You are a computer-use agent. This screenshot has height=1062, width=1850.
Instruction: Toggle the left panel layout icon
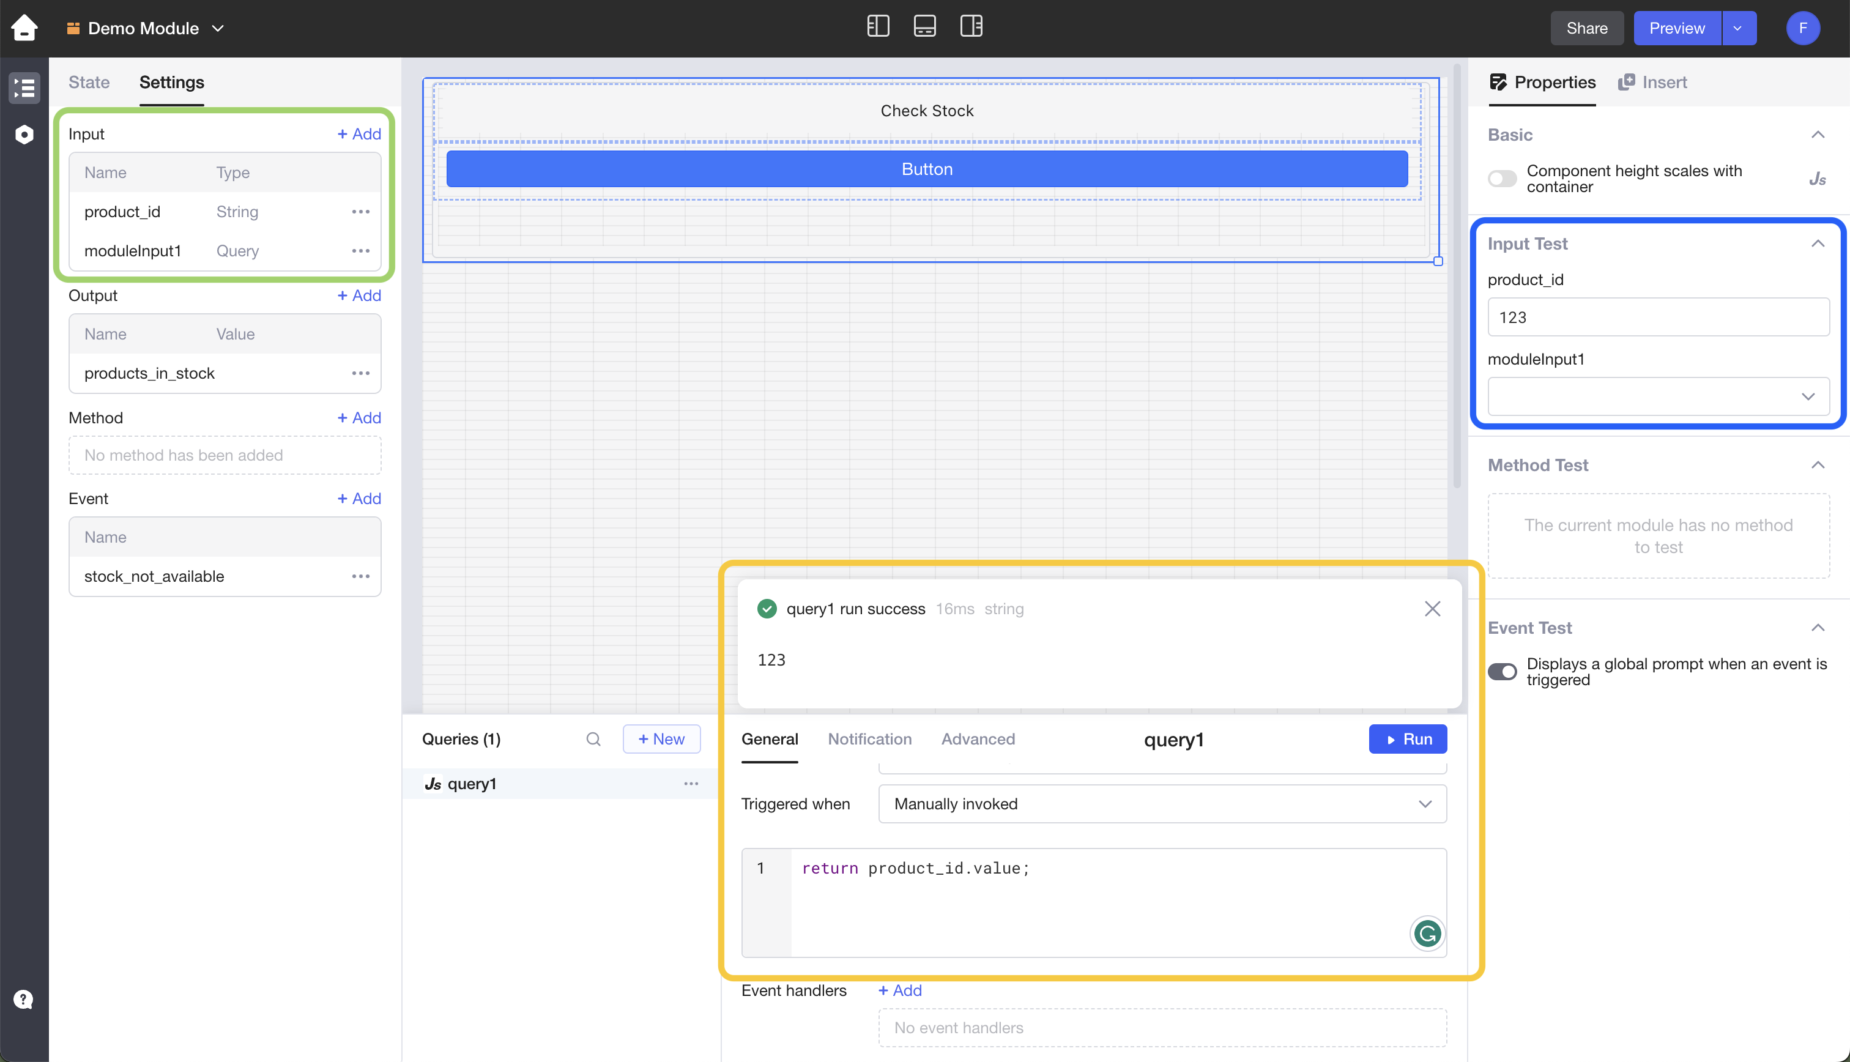coord(878,26)
